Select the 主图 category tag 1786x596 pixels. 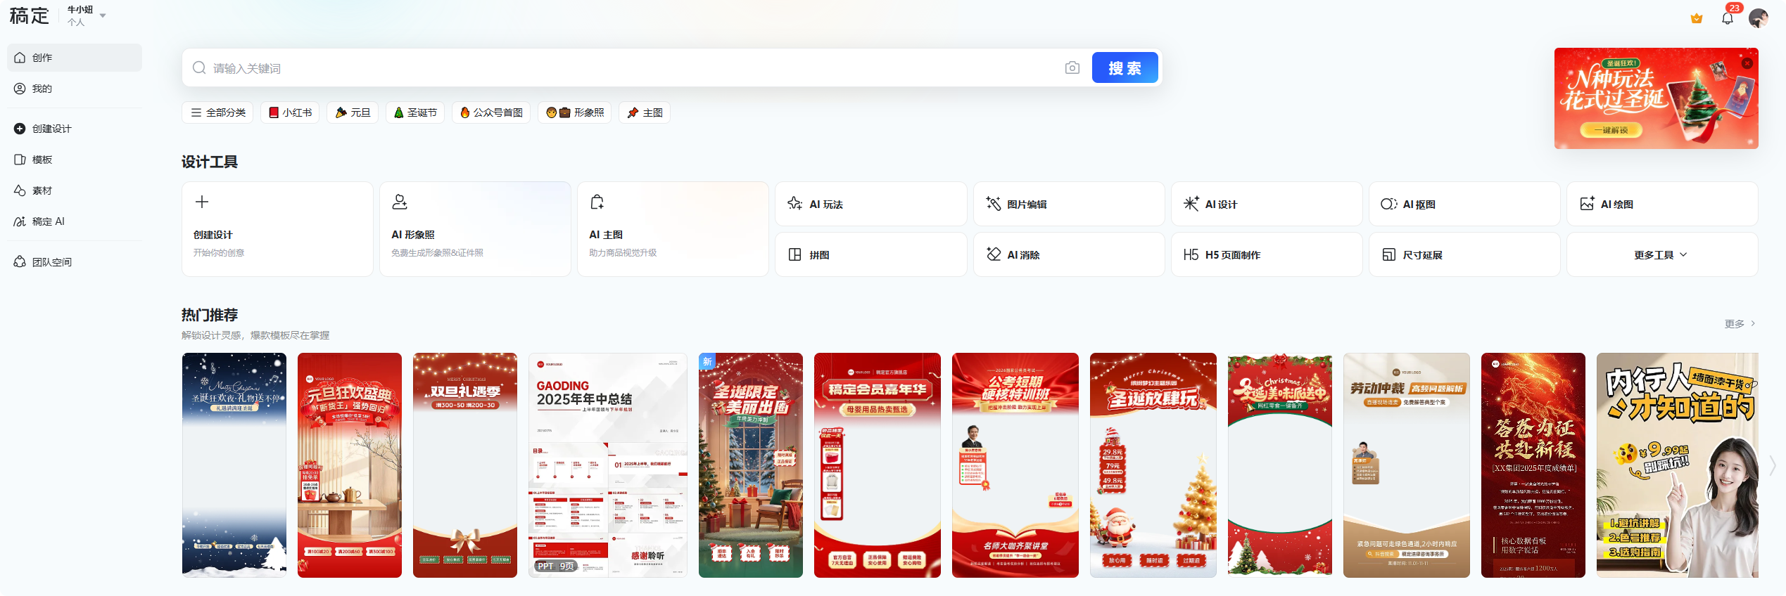click(645, 112)
